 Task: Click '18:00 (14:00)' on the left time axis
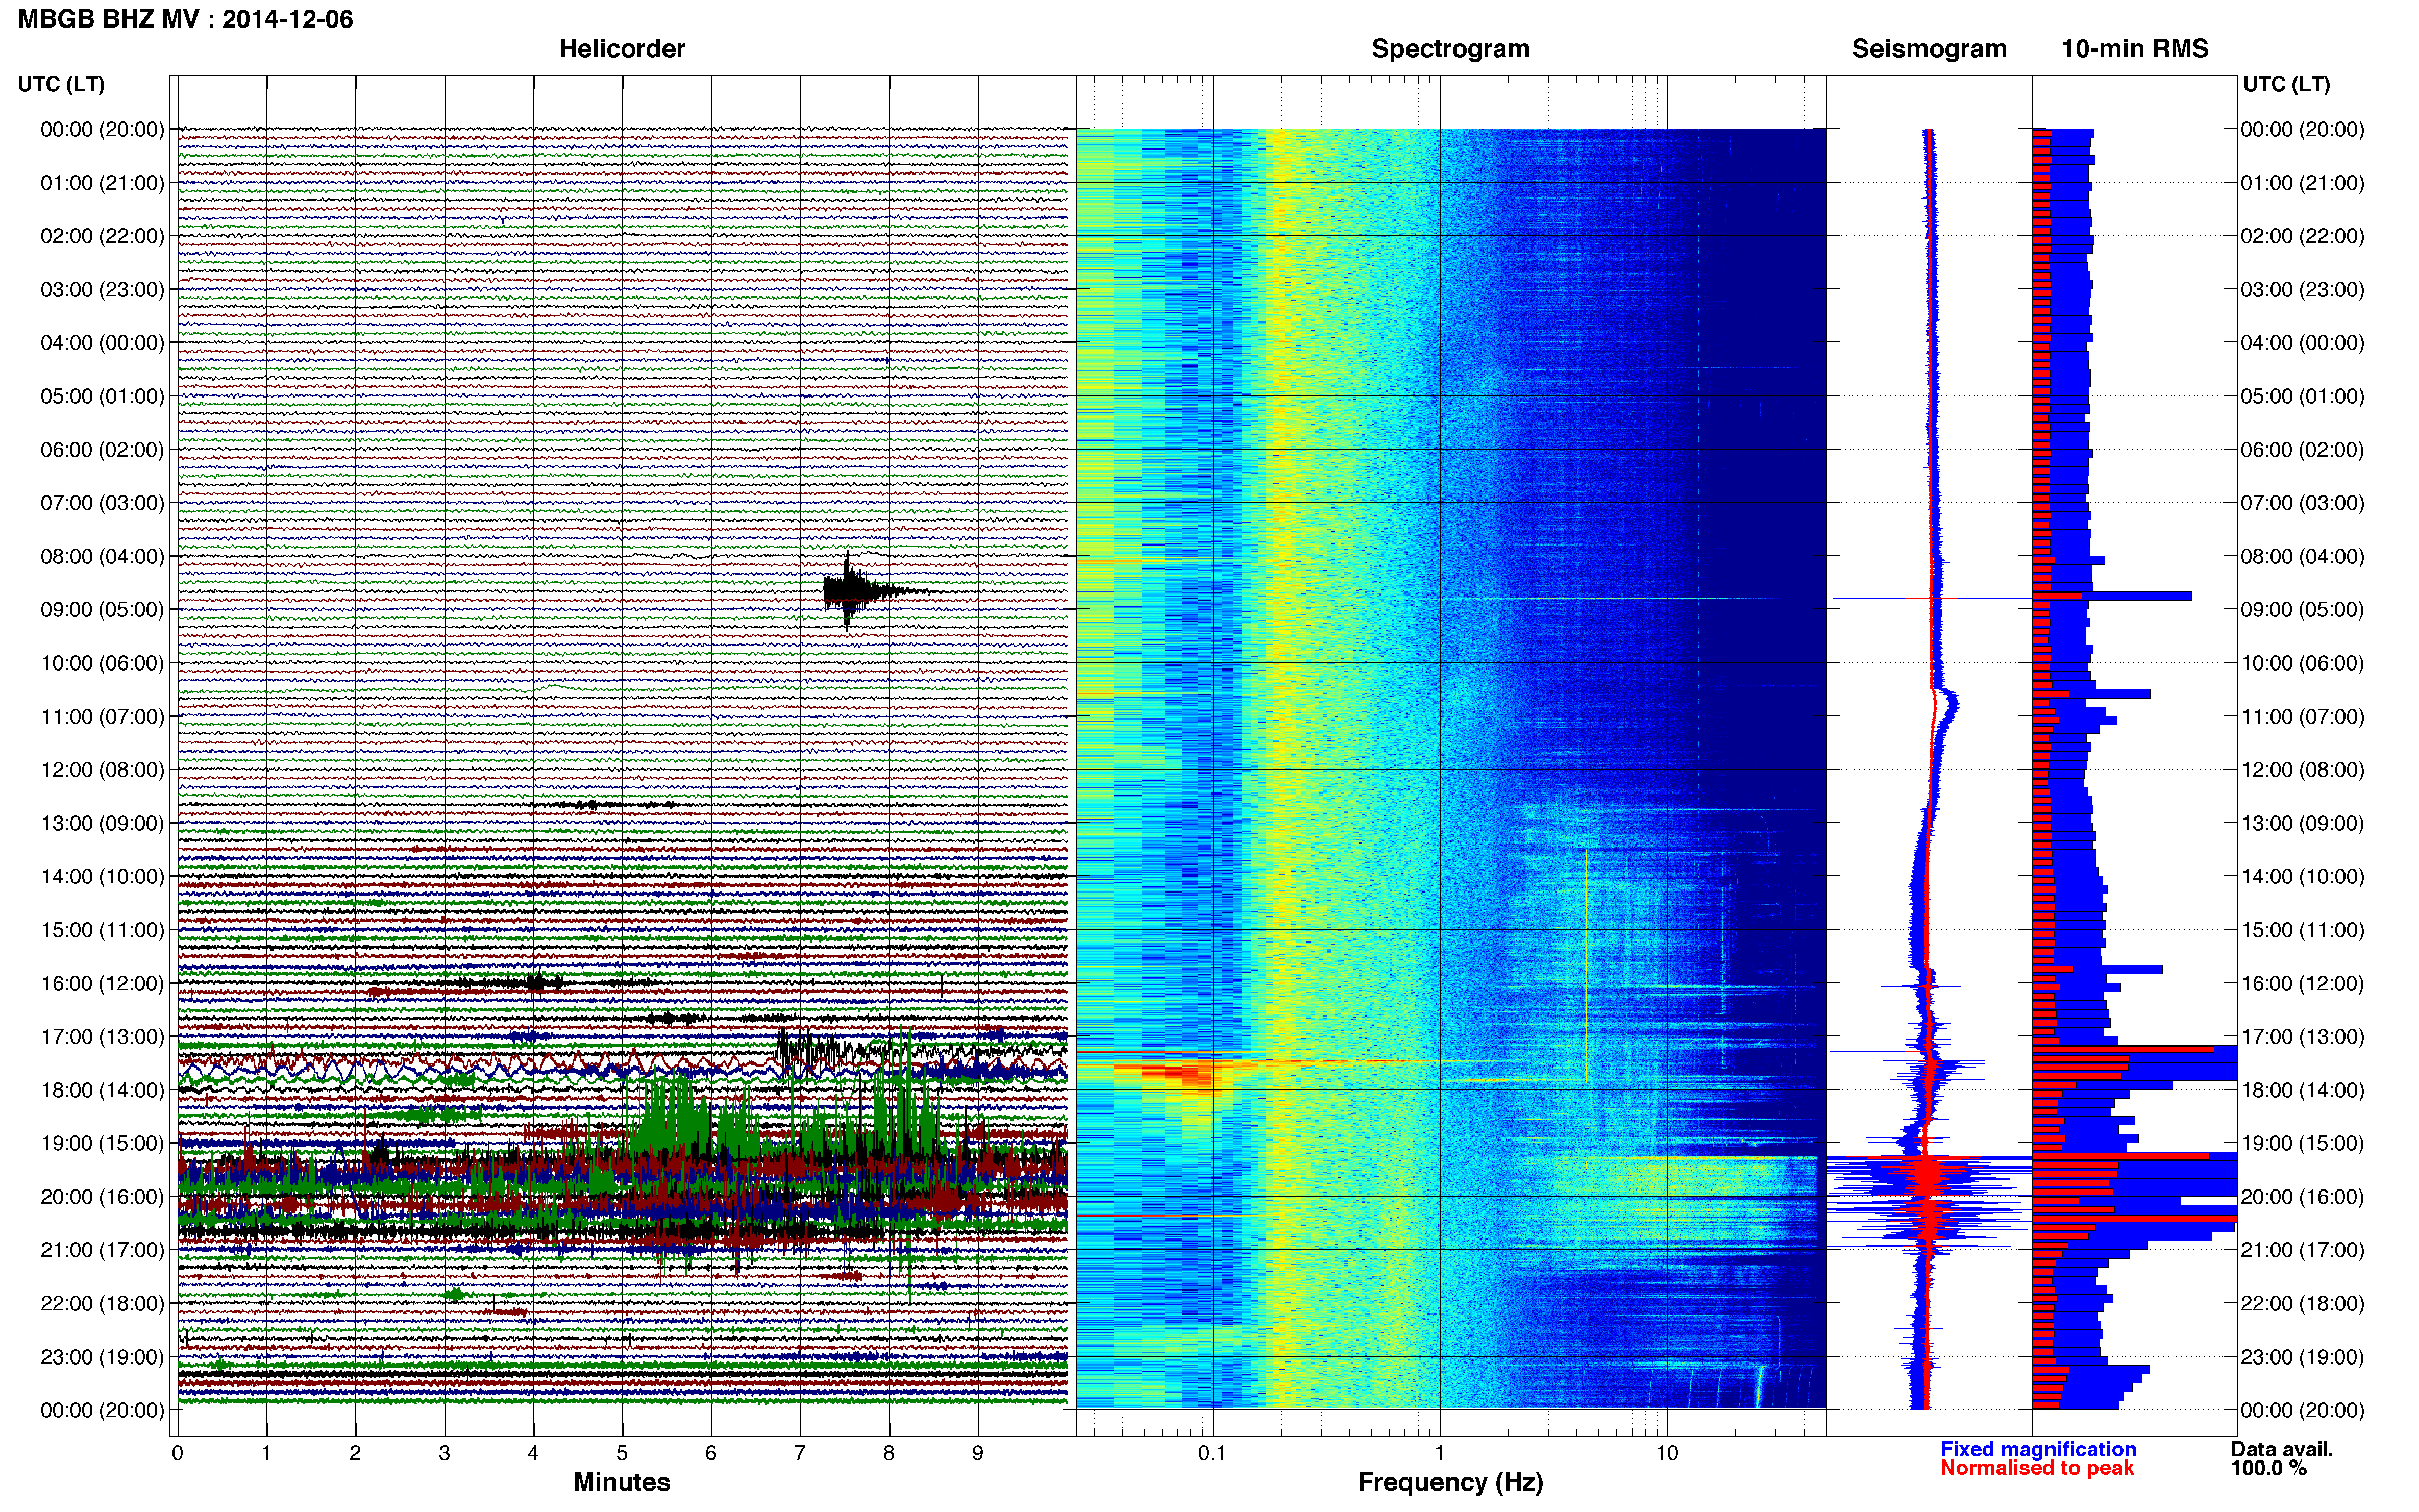pyautogui.click(x=102, y=1090)
